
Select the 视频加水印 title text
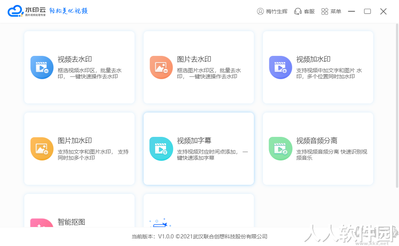click(x=313, y=59)
